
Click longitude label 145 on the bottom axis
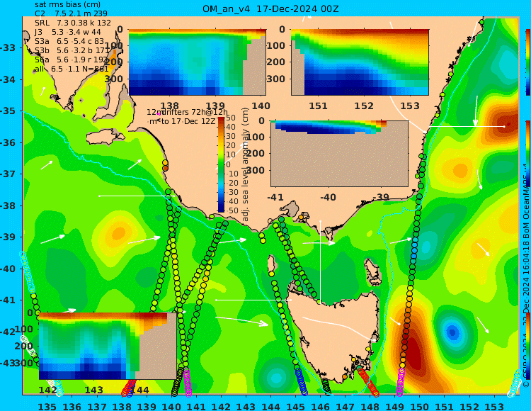295,406
